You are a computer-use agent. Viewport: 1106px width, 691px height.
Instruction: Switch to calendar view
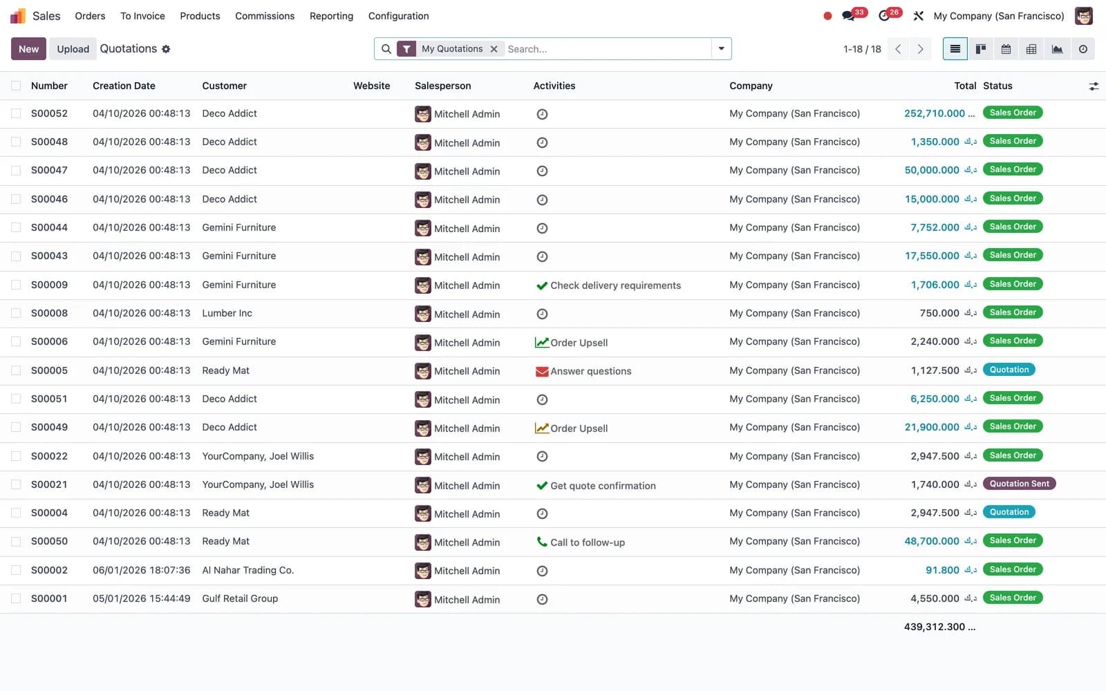(1006, 49)
